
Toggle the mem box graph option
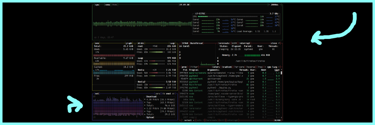[x=129, y=43]
